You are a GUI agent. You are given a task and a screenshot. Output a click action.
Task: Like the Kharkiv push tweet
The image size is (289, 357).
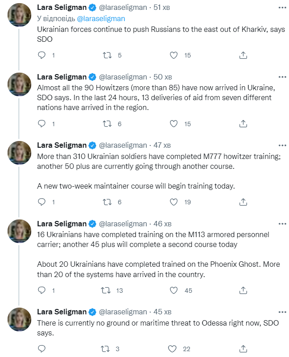174,55
